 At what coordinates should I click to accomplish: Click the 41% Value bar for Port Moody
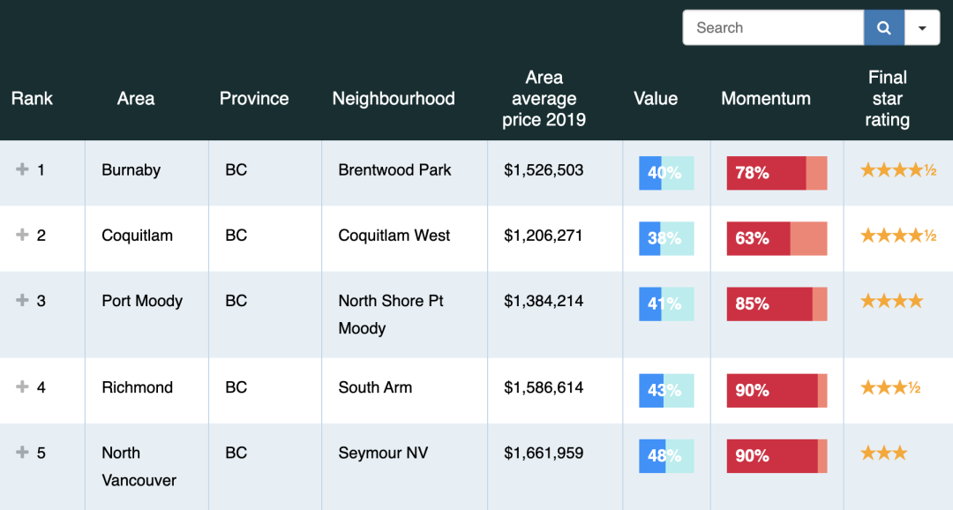(x=666, y=304)
